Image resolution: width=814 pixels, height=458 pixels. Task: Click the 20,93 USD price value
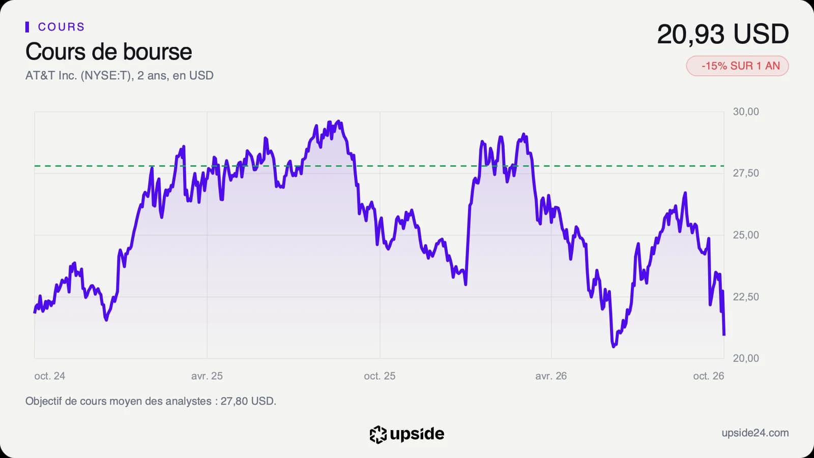click(722, 35)
